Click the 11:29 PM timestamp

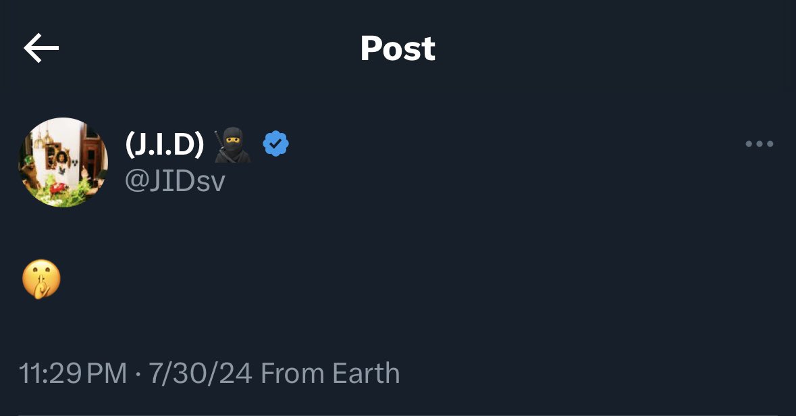click(x=73, y=373)
